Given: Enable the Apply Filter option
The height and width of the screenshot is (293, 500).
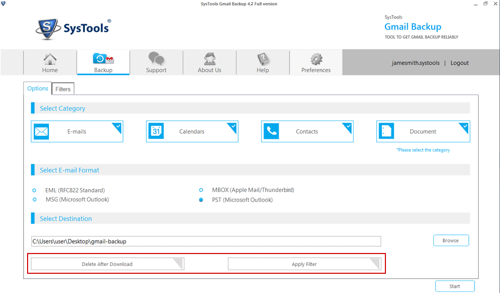Looking at the screenshot, I should [x=305, y=264].
